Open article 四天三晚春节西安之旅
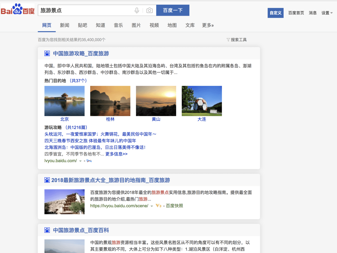The height and width of the screenshot is (253, 337). pos(91,141)
